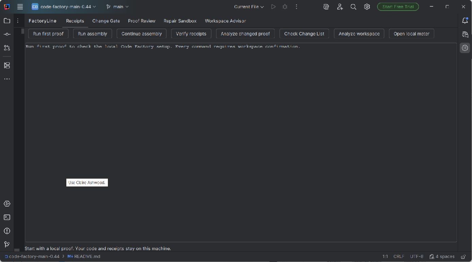Open Code With Me add-user icon

click(x=340, y=7)
